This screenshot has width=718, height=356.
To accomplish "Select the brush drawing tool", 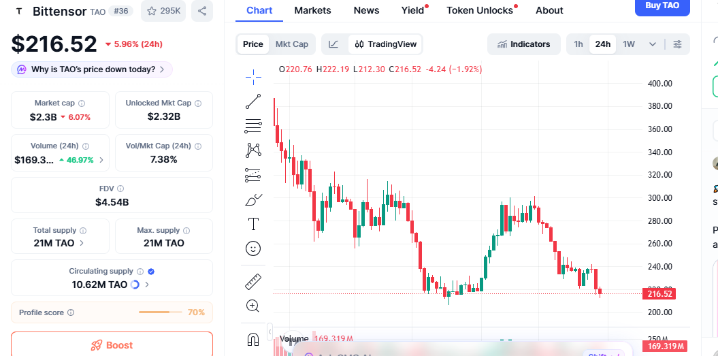I will tap(253, 199).
